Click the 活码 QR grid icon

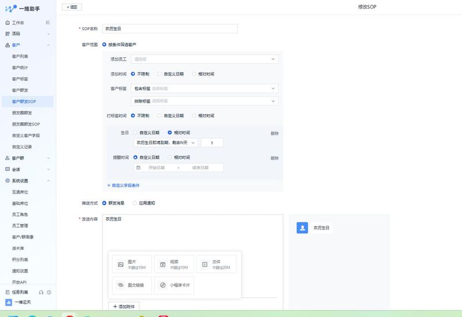click(8, 33)
